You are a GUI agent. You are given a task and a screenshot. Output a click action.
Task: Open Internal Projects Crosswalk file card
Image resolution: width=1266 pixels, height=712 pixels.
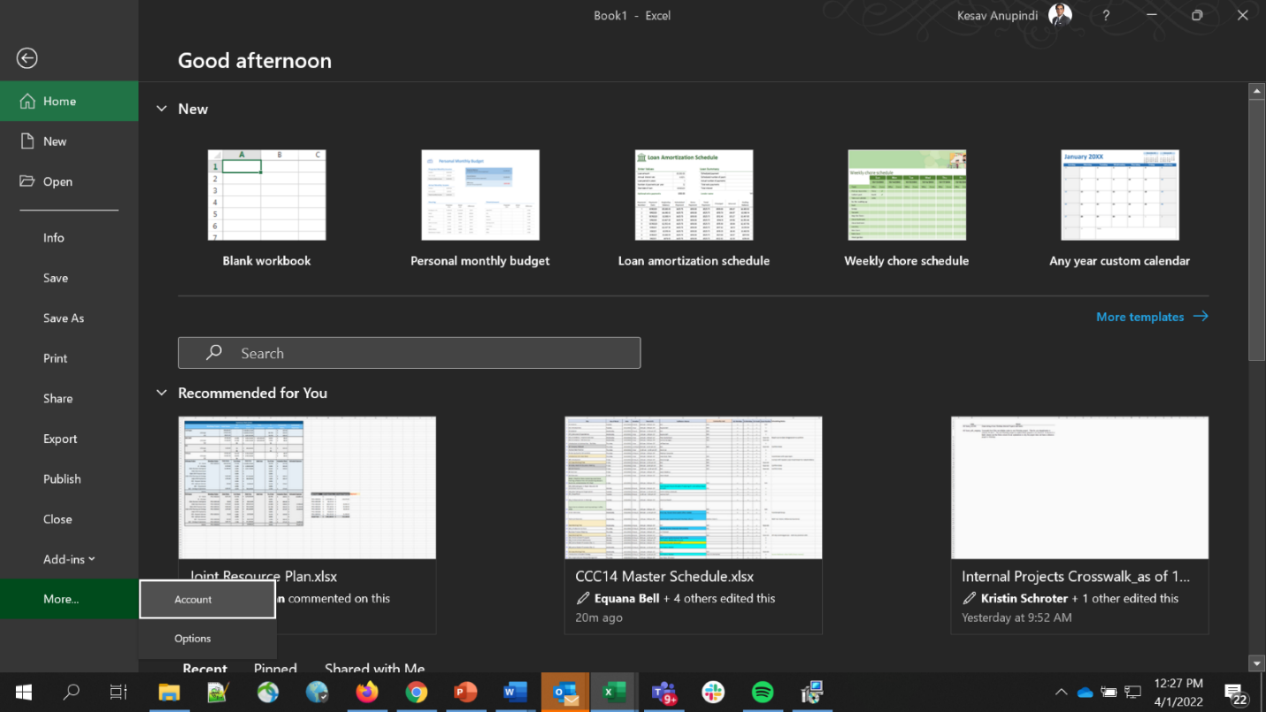[1079, 525]
